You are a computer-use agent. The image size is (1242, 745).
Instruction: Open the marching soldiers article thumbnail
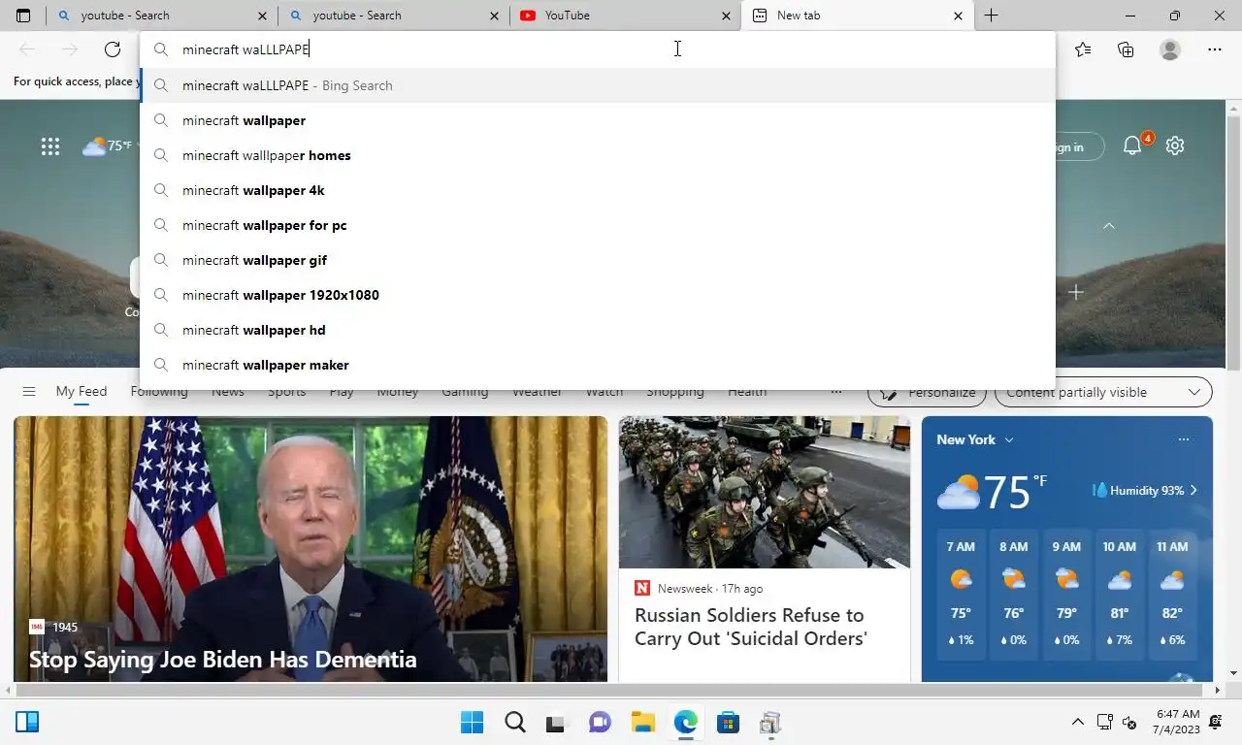[765, 493]
